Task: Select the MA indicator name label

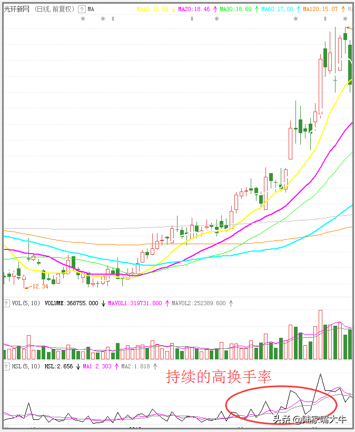Action: click(x=91, y=9)
